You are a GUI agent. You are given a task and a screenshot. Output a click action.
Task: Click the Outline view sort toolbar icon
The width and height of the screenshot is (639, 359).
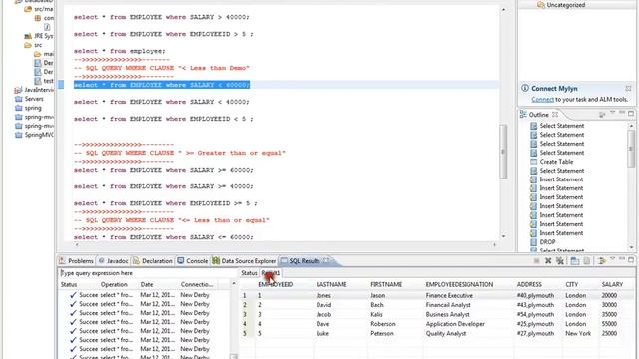tap(602, 115)
